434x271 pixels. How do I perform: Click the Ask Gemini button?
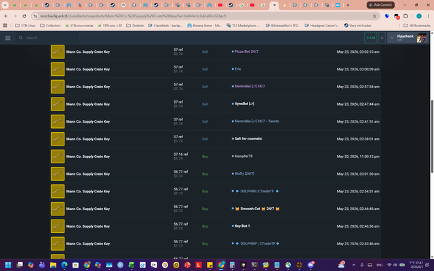tap(380, 5)
